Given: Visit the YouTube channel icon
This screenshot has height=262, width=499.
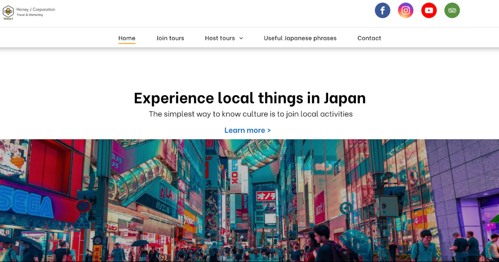Looking at the screenshot, I should click(x=429, y=10).
